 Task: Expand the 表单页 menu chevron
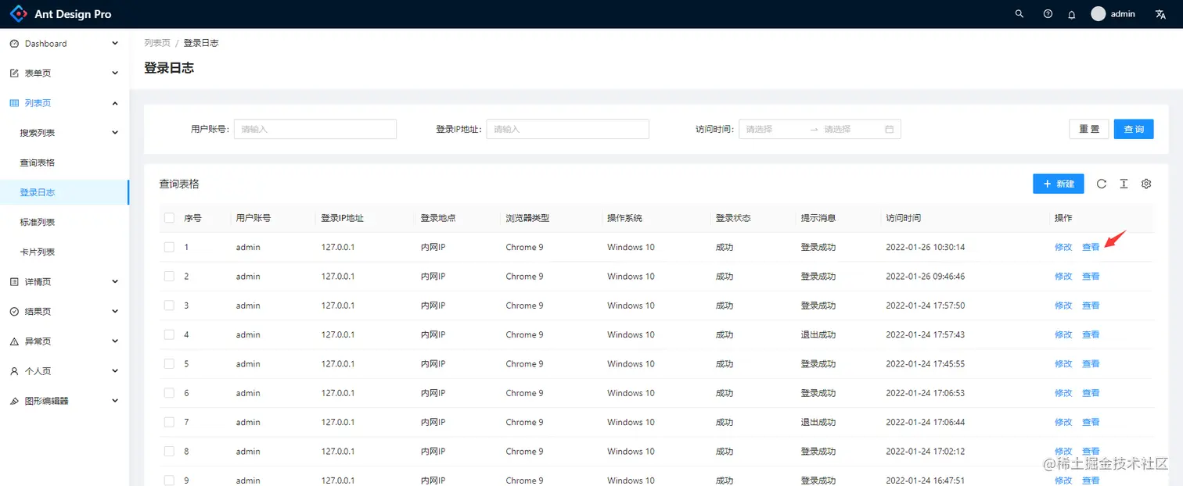pos(115,73)
